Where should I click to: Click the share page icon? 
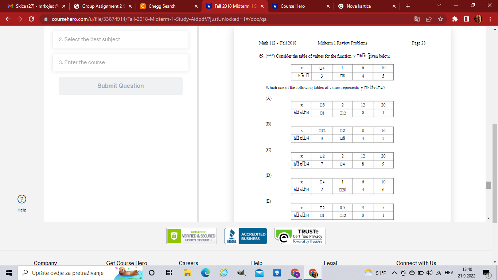[x=429, y=19]
